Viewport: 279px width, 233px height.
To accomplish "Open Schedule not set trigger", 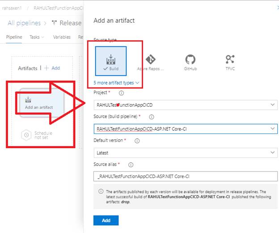I will pos(37,135).
